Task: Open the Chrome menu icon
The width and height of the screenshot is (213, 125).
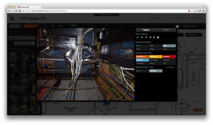Action: pos(204,11)
